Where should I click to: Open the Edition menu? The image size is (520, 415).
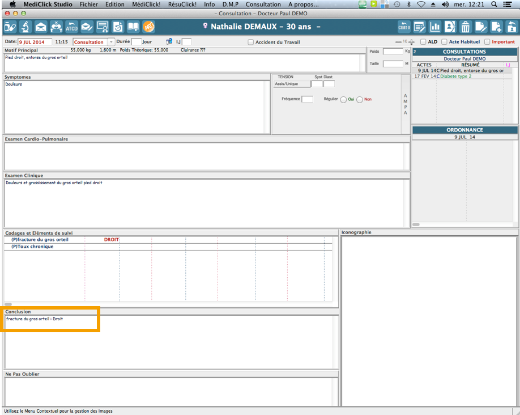(115, 5)
